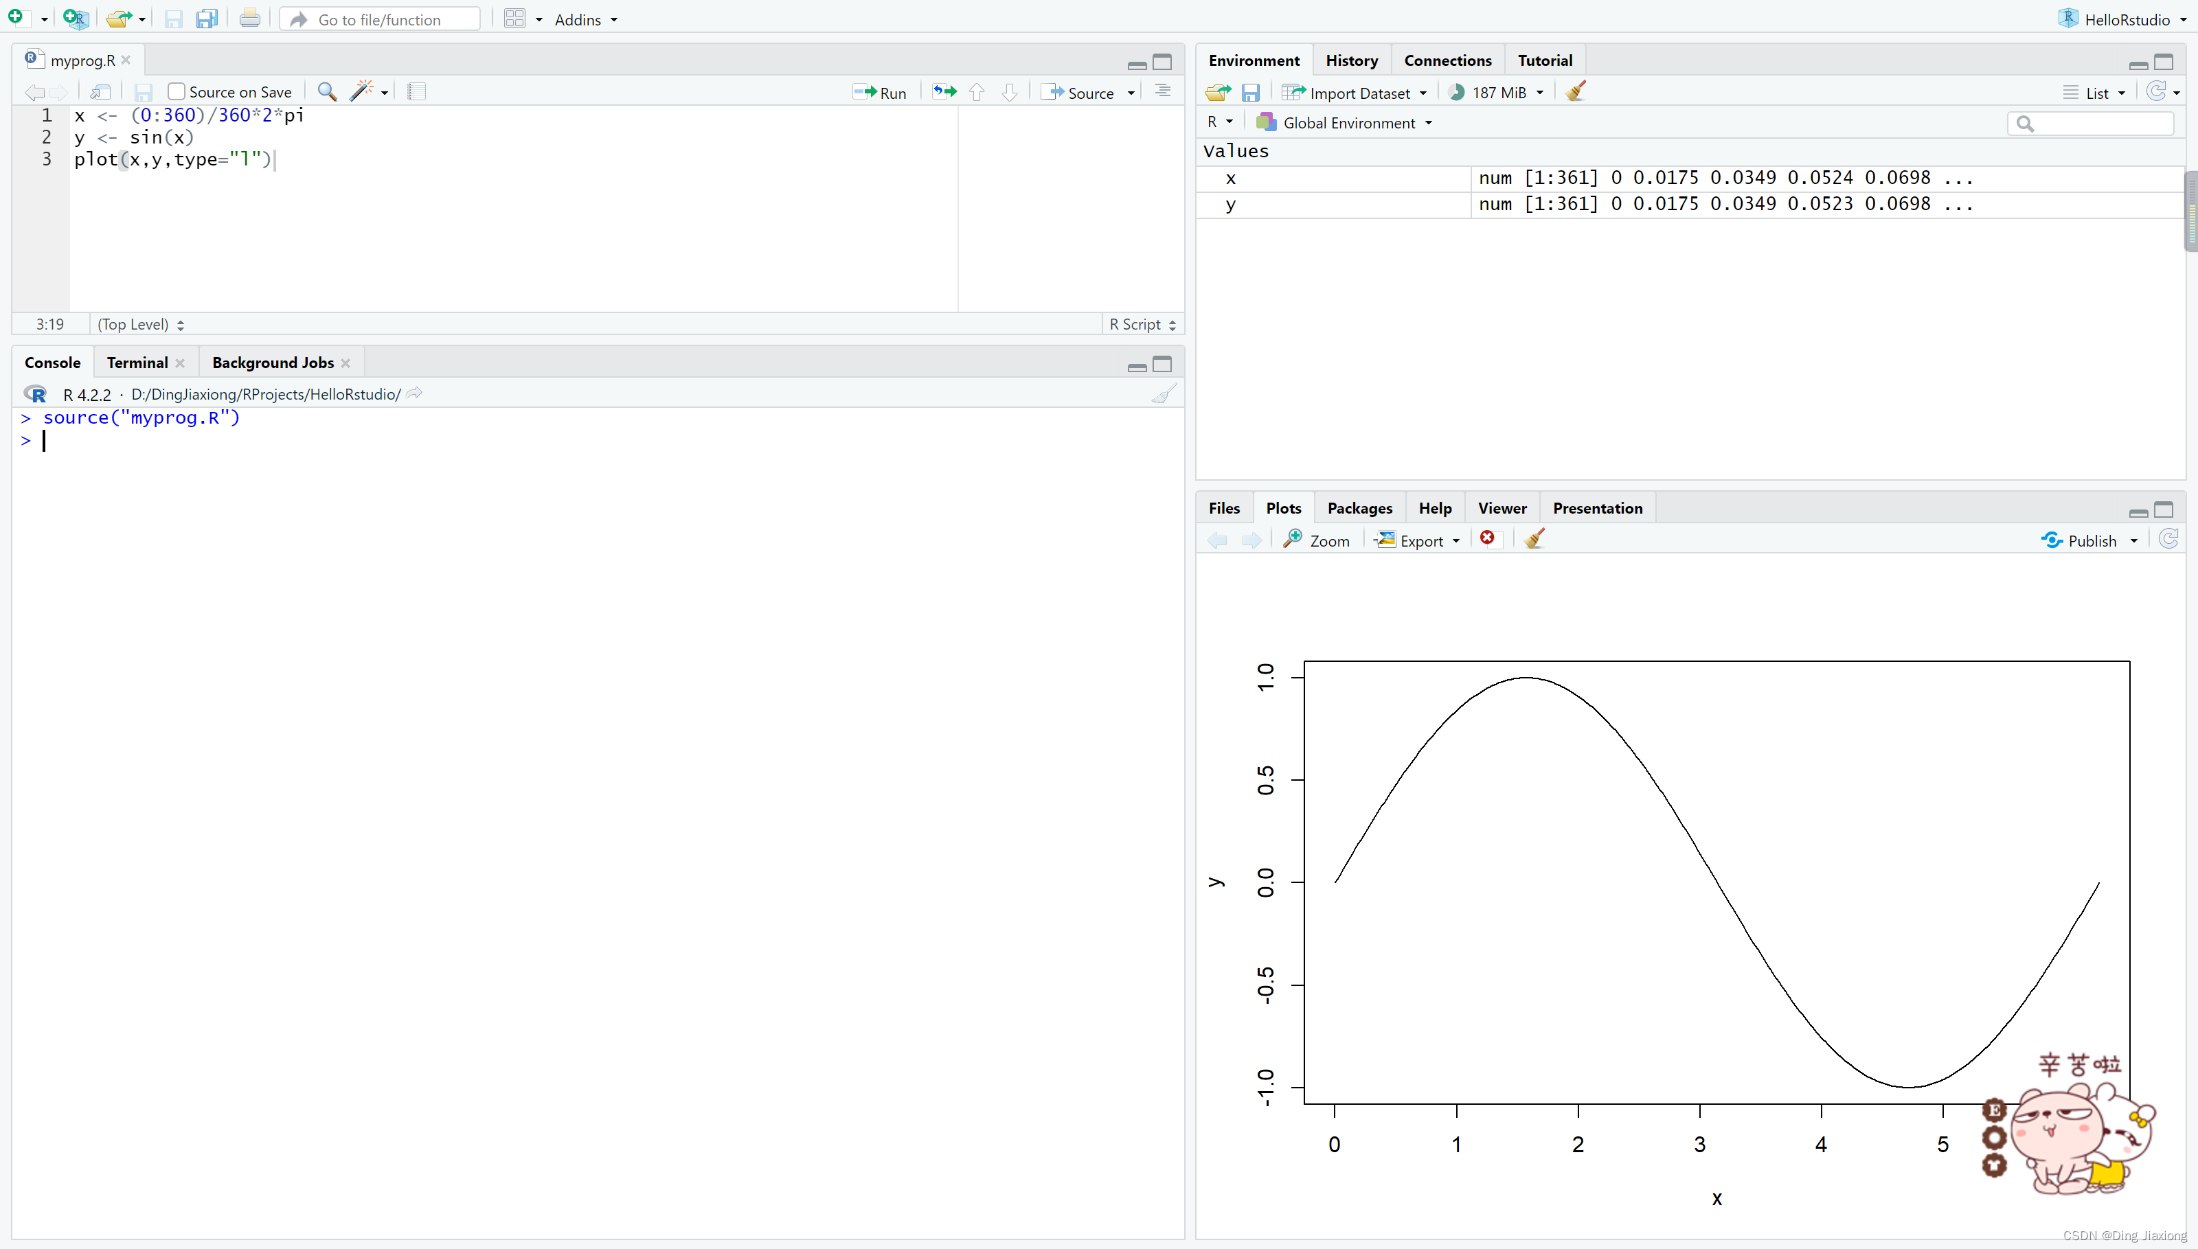Switch to the Packages tab

click(x=1359, y=508)
